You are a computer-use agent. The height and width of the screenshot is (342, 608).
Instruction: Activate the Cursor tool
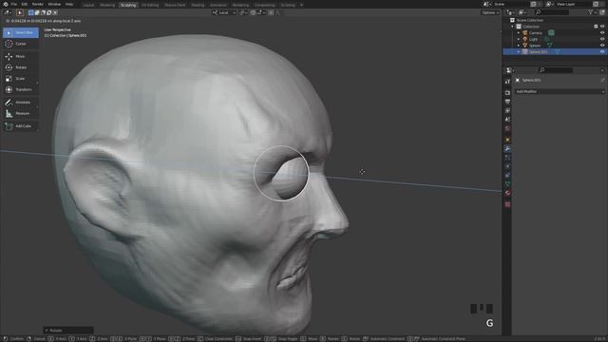pyautogui.click(x=21, y=44)
